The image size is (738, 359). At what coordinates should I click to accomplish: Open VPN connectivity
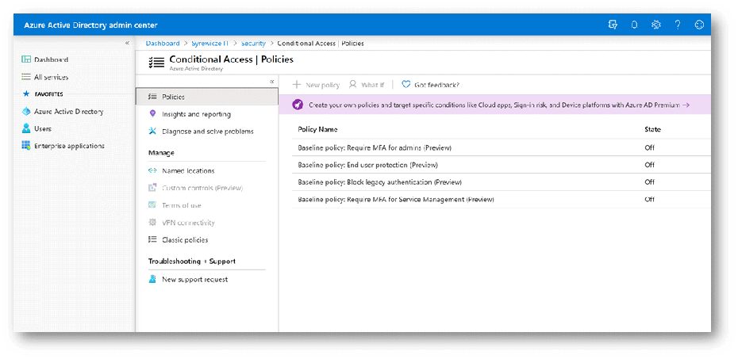[x=188, y=223]
